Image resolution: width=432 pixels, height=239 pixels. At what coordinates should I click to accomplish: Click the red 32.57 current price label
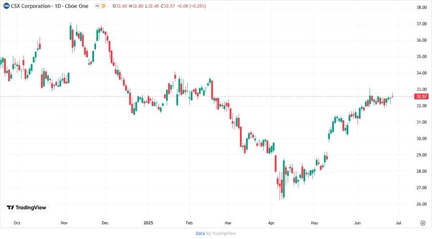pyautogui.click(x=421, y=96)
